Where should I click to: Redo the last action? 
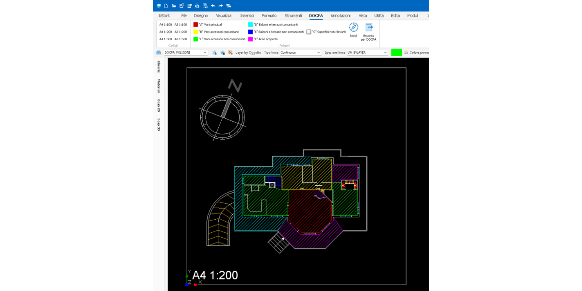221,6
